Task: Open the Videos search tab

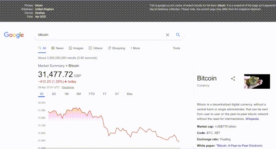Action: point(95,48)
